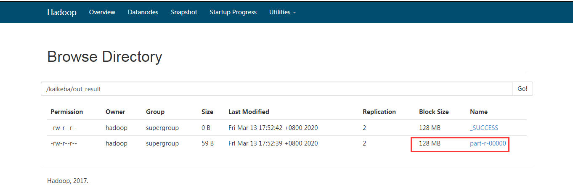573x188 pixels.
Task: Click the Block Size column header
Action: coord(434,112)
